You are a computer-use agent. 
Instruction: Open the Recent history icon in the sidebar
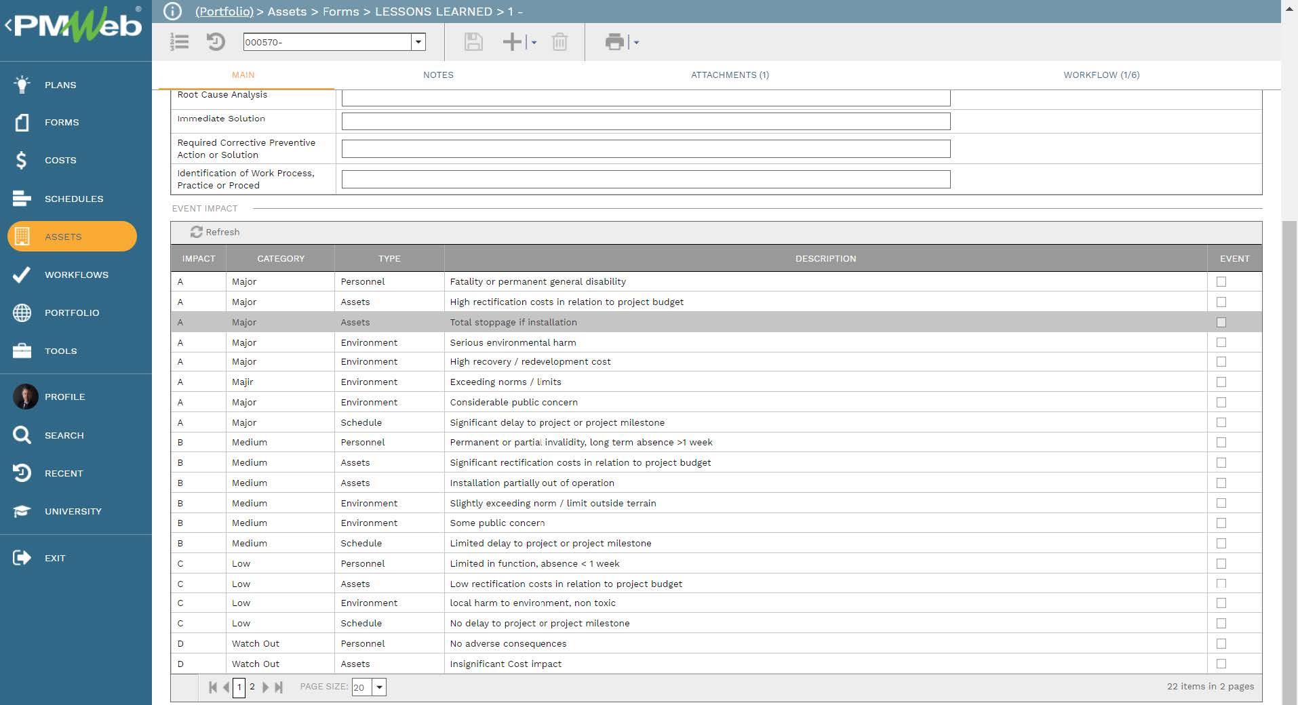22,473
